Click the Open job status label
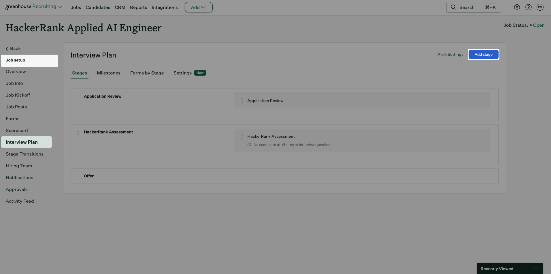This screenshot has height=274, width=551. point(539,25)
